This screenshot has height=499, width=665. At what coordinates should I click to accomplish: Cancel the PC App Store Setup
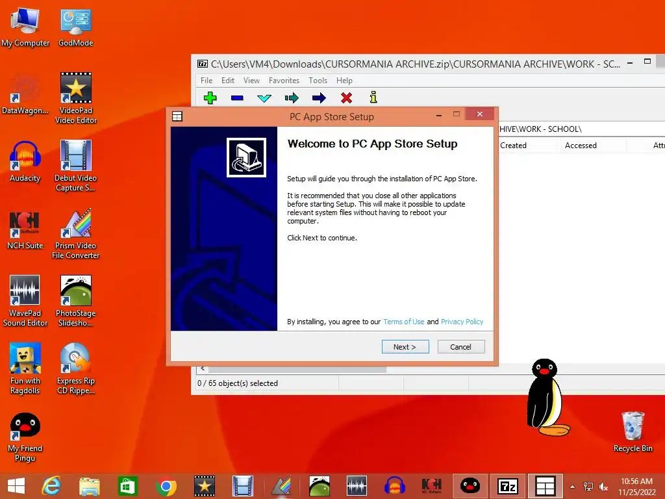[461, 347]
